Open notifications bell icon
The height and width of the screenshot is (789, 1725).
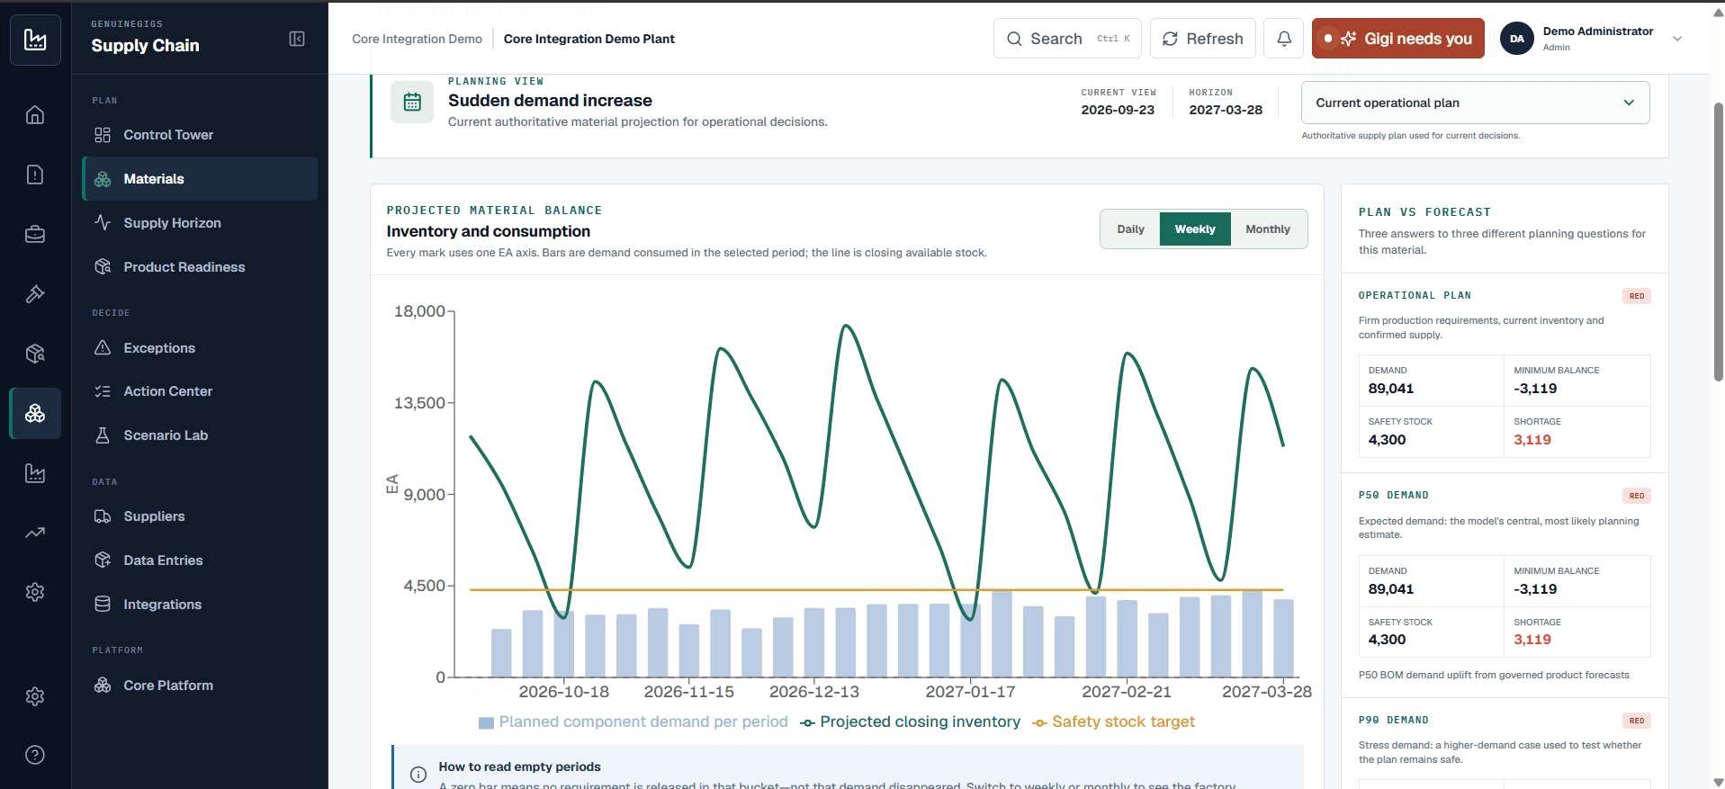coord(1284,39)
